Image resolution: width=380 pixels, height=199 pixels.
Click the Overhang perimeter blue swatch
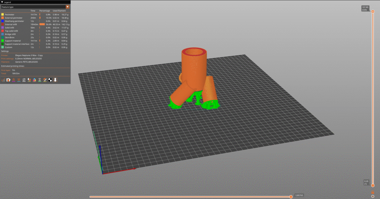pyautogui.click(x=3, y=21)
